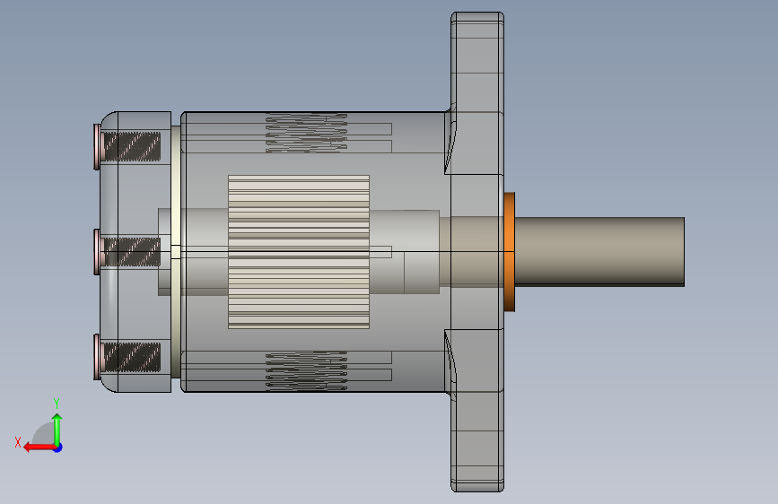
Task: Select the middle threaded screw on end cap
Action: pos(127,252)
